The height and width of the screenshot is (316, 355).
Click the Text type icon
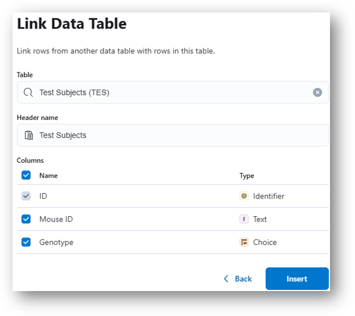[244, 219]
